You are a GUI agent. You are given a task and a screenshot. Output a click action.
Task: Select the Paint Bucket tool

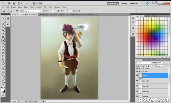click(3, 53)
